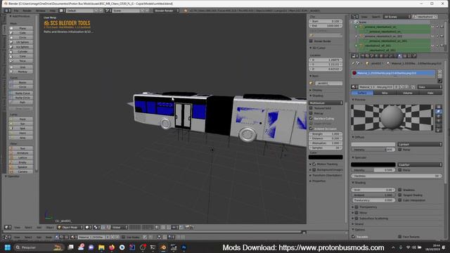Add a Point lamp
The image size is (450, 253).
[21, 119]
